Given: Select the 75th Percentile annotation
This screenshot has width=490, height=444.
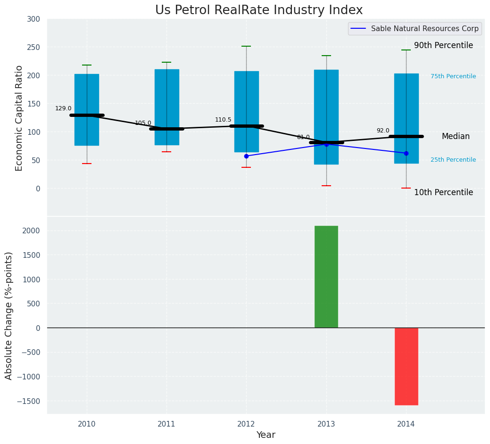Looking at the screenshot, I should click(x=453, y=76).
